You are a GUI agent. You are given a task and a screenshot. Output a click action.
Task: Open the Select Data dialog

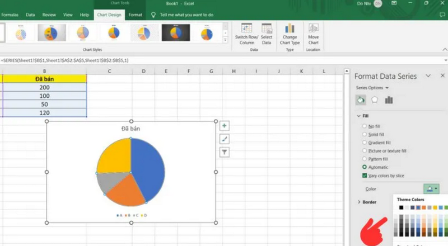coord(267,34)
